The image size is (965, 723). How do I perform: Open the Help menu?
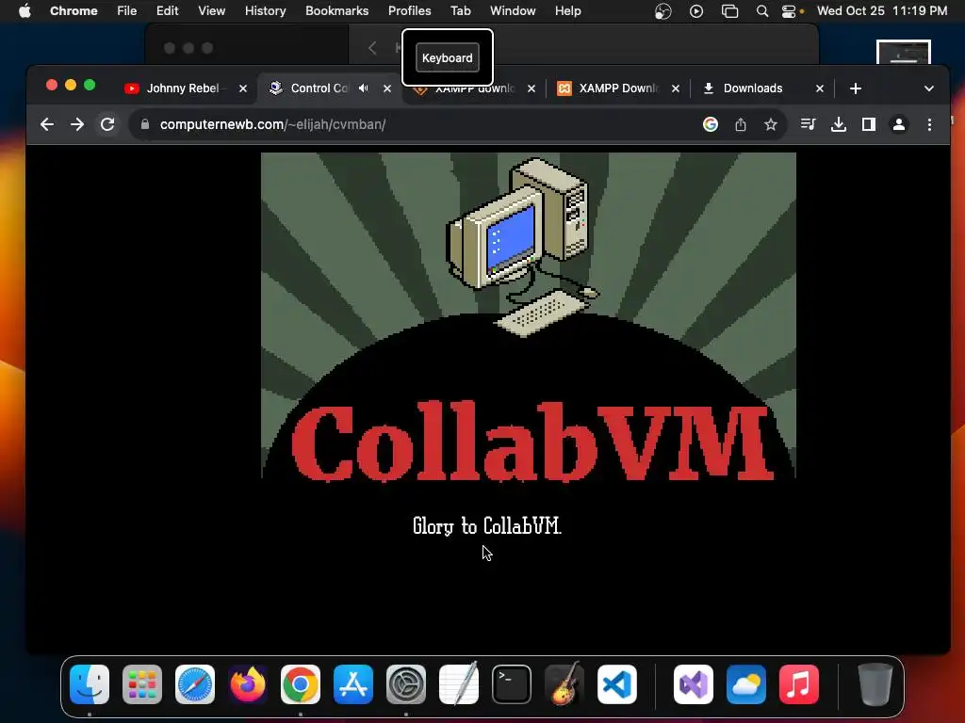[568, 11]
